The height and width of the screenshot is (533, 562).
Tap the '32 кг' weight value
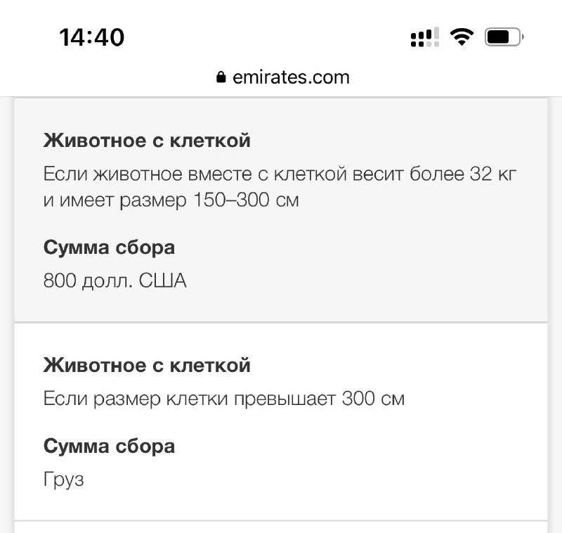493,174
